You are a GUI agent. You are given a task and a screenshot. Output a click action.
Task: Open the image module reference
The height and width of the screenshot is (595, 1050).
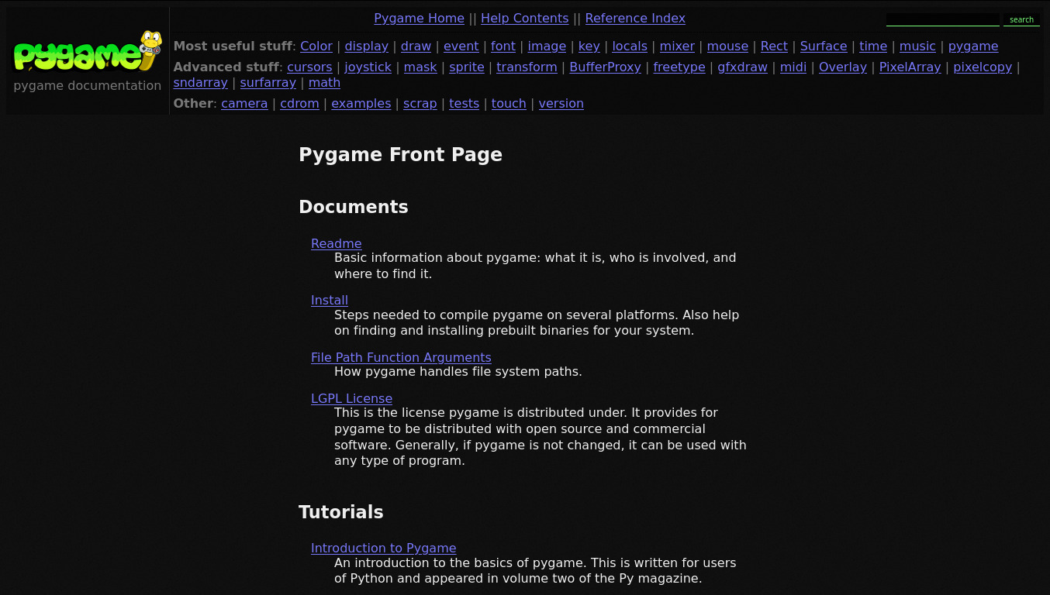click(547, 46)
